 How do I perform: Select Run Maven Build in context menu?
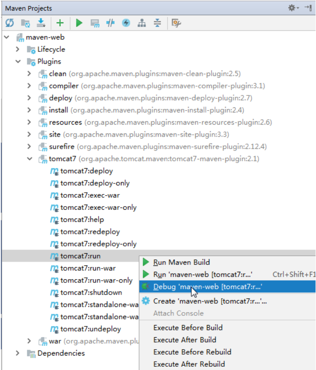(x=228, y=262)
